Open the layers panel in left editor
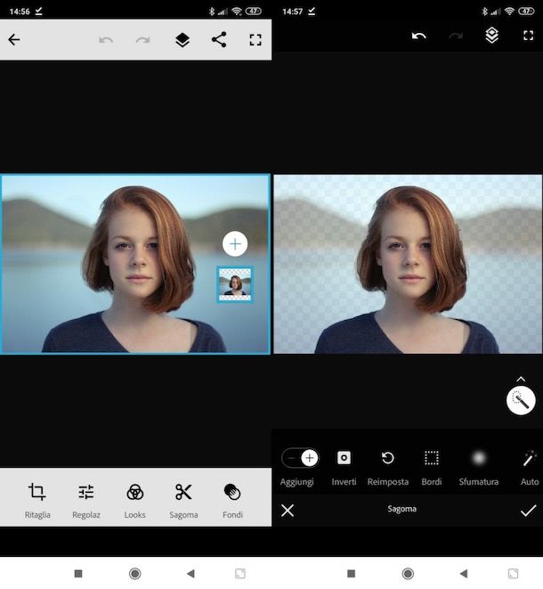This screenshot has width=543, height=589. (182, 40)
